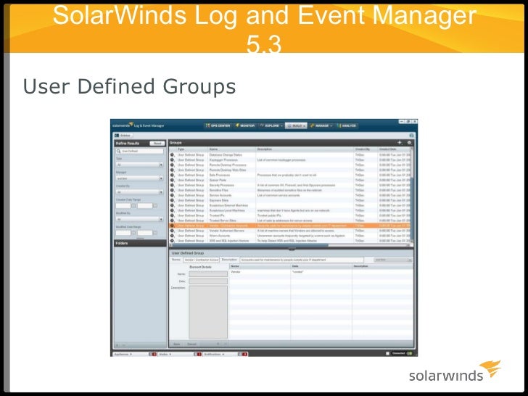Open the Created By filter dropdown
The image size is (528, 396).
point(140,192)
